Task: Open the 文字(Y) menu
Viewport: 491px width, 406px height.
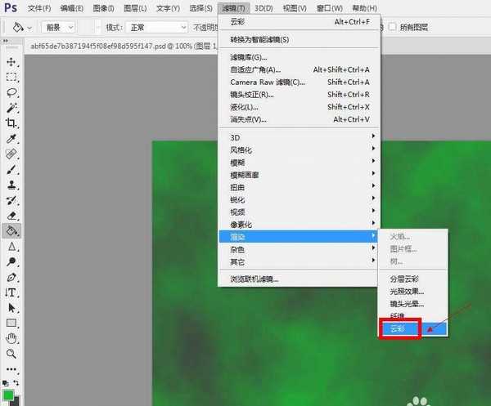Action: tap(168, 8)
